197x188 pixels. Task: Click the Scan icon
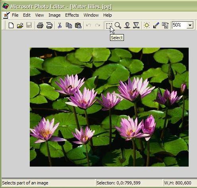click(49, 25)
